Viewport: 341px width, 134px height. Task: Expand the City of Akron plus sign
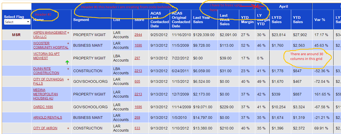point(68,128)
